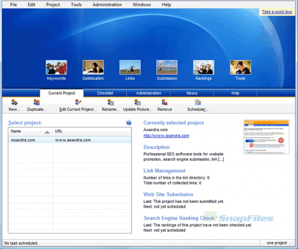Click the window resize grip in status bar
This screenshot has width=298, height=249.
[x=292, y=243]
